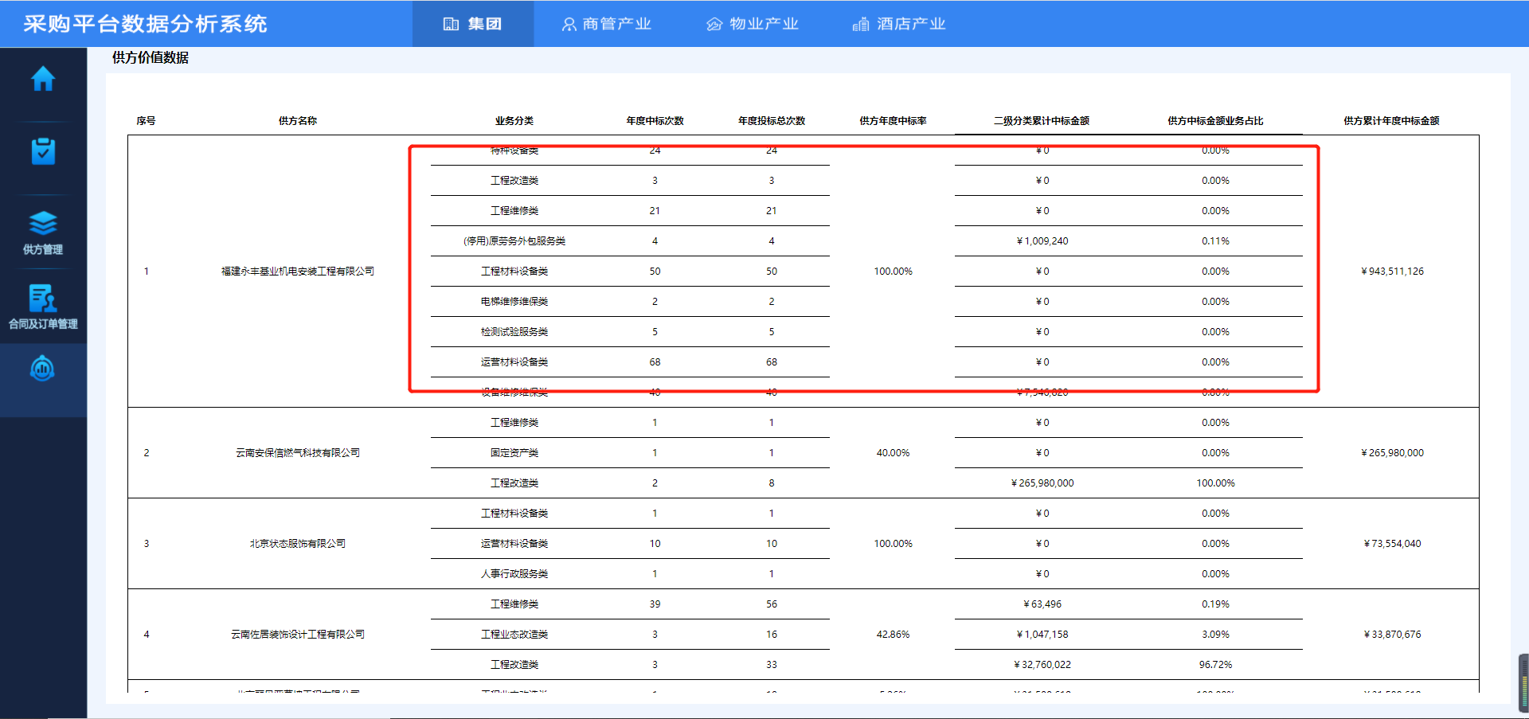
Task: Click the ¥1,009,240 amount cell
Action: click(x=1042, y=241)
